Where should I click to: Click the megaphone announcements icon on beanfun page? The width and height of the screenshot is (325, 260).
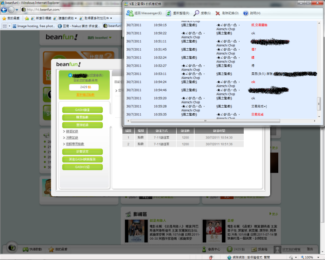click(46, 135)
